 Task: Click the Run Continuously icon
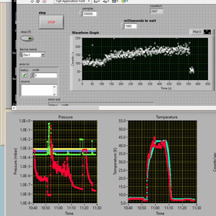38,1
